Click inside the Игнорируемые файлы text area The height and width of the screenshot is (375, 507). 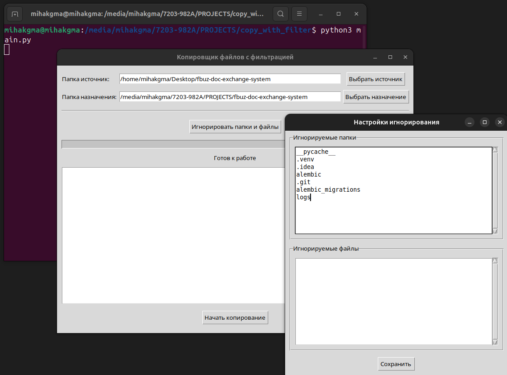[x=393, y=301]
